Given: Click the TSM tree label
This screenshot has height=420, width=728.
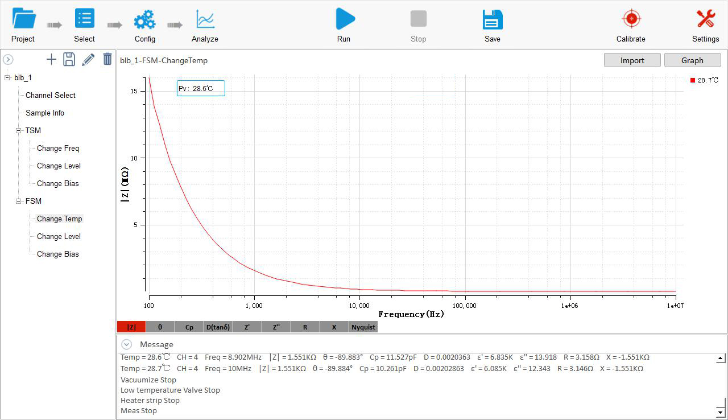Looking at the screenshot, I should (33, 130).
